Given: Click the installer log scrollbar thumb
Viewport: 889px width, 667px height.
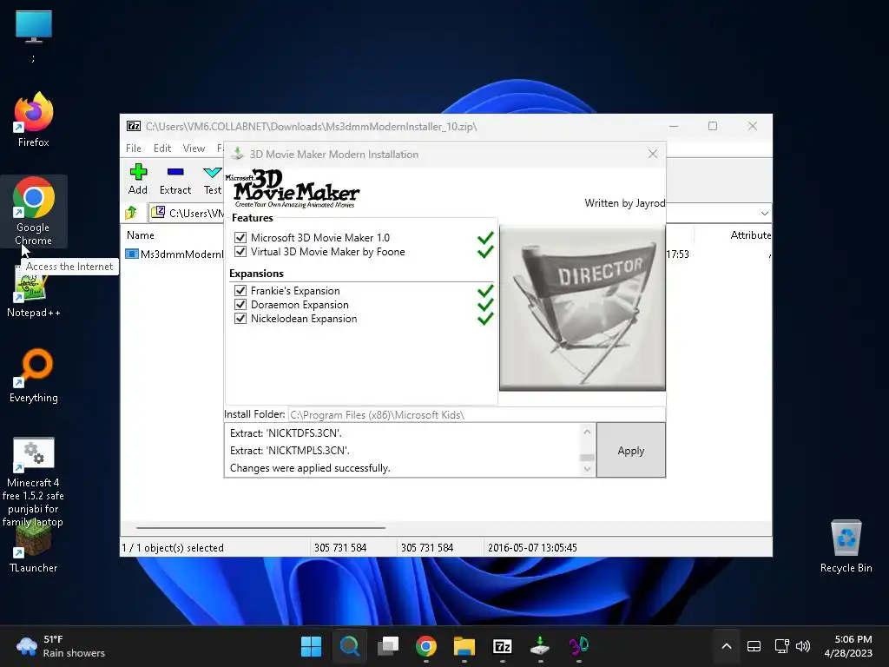Looking at the screenshot, I should point(588,457).
